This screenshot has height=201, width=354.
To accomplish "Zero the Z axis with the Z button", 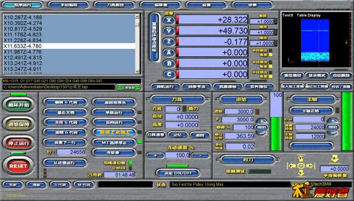I will pyautogui.click(x=169, y=41).
